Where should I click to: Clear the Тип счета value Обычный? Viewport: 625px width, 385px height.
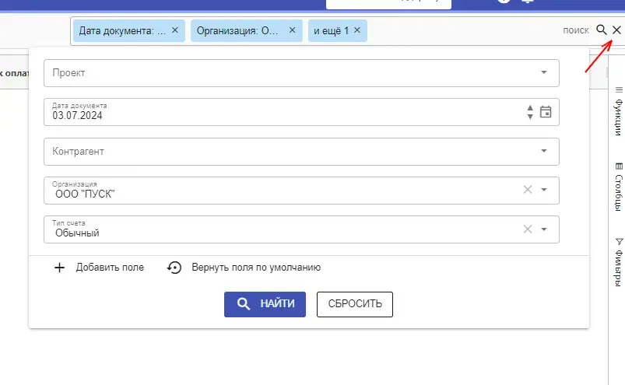[x=528, y=229]
